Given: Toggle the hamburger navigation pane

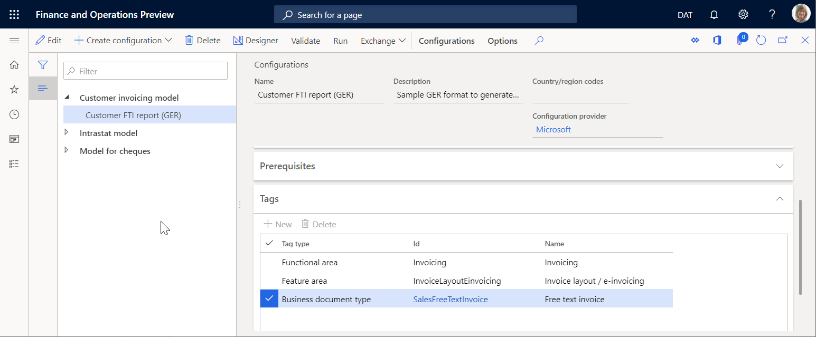Looking at the screenshot, I should 14,41.
